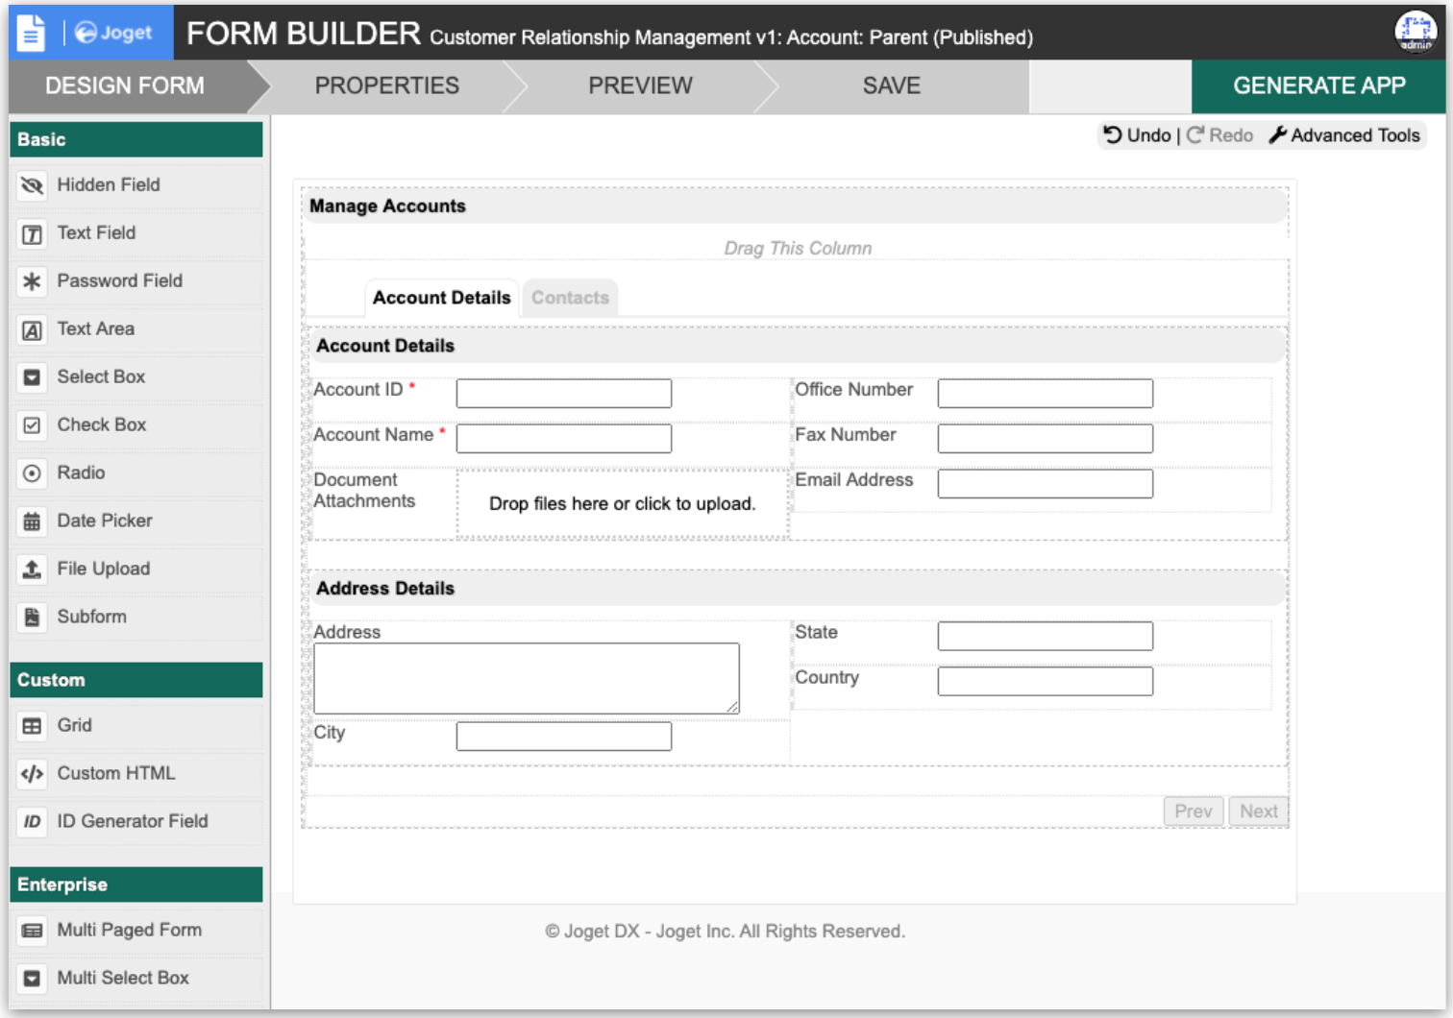This screenshot has height=1018, width=1453.
Task: Select the Account Details tab
Action: tap(442, 298)
